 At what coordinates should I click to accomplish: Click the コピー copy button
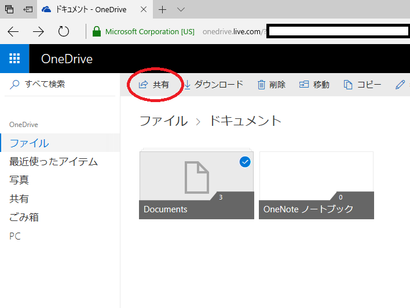(363, 85)
